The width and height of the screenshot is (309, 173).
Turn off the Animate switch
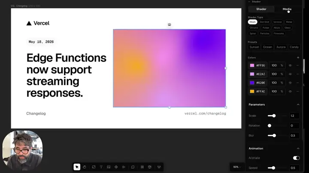pos(297,158)
